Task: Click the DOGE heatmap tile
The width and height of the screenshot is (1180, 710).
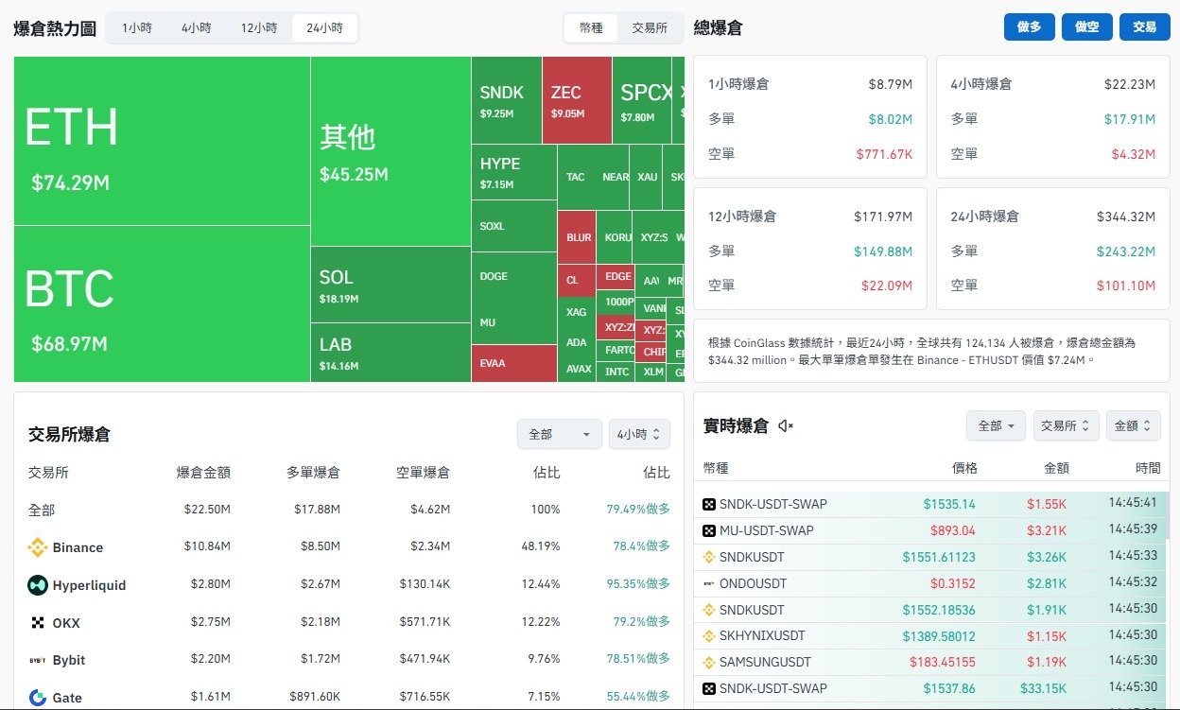Action: pyautogui.click(x=513, y=276)
